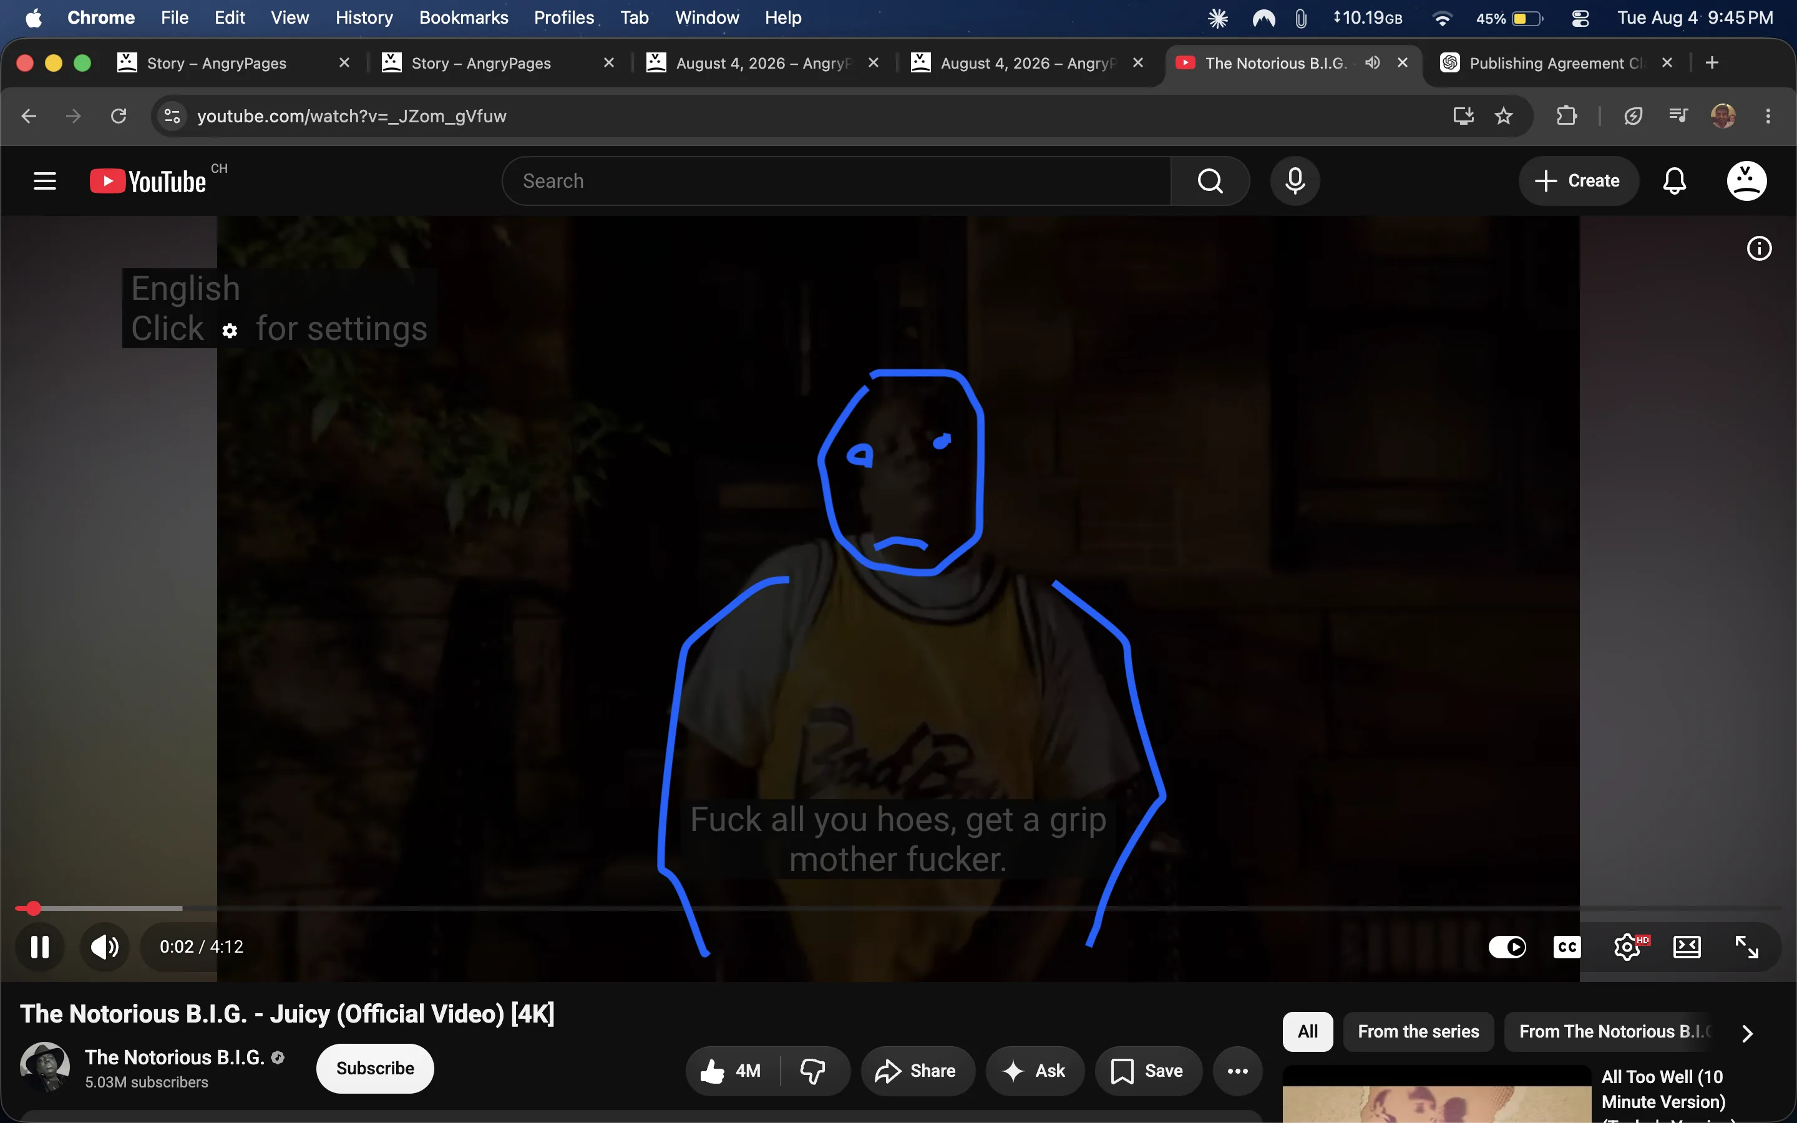This screenshot has height=1123, width=1797.
Task: Open the Chrome extensions puzzle icon
Action: 1567,116
